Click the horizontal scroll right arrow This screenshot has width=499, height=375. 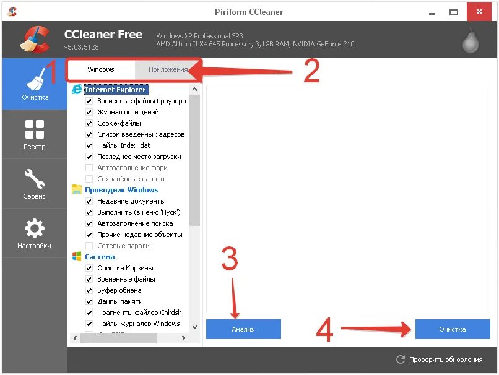184,338
